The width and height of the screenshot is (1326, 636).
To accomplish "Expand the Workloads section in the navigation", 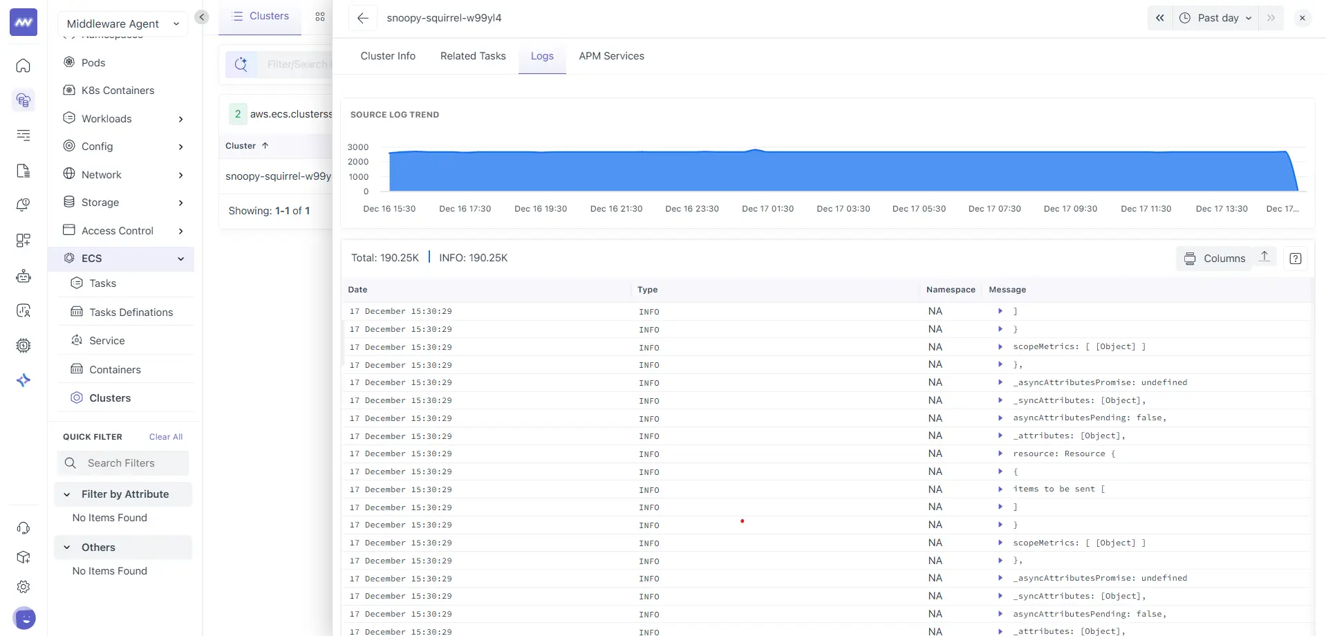I will [180, 119].
